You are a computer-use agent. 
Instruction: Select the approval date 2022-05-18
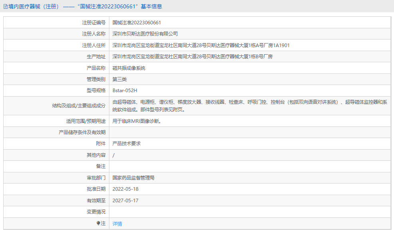coord(126,189)
